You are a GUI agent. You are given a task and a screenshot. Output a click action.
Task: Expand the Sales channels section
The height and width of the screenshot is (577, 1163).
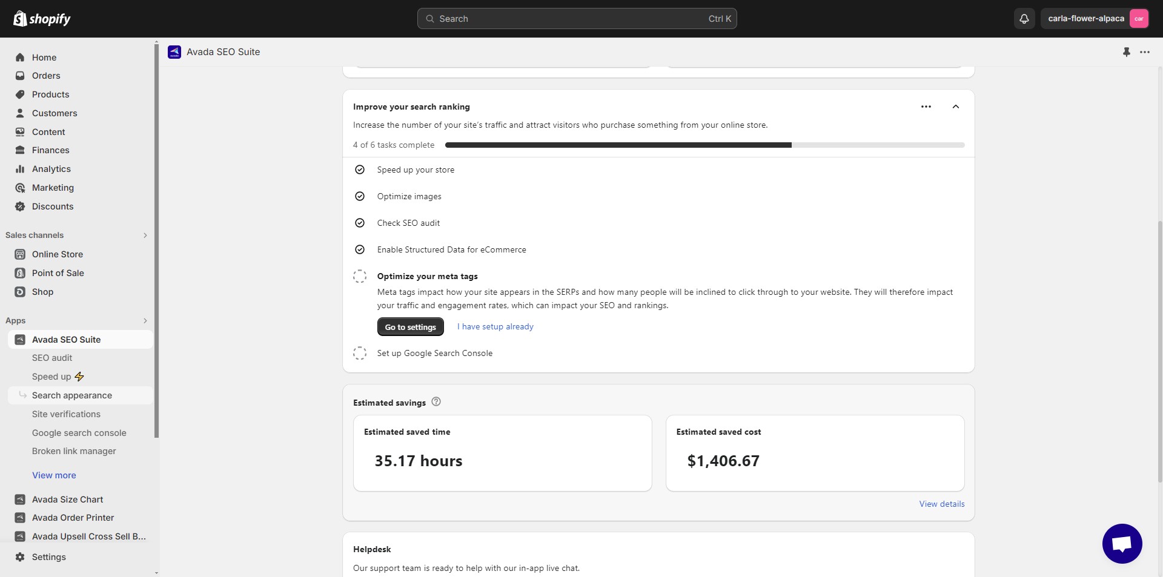(145, 236)
